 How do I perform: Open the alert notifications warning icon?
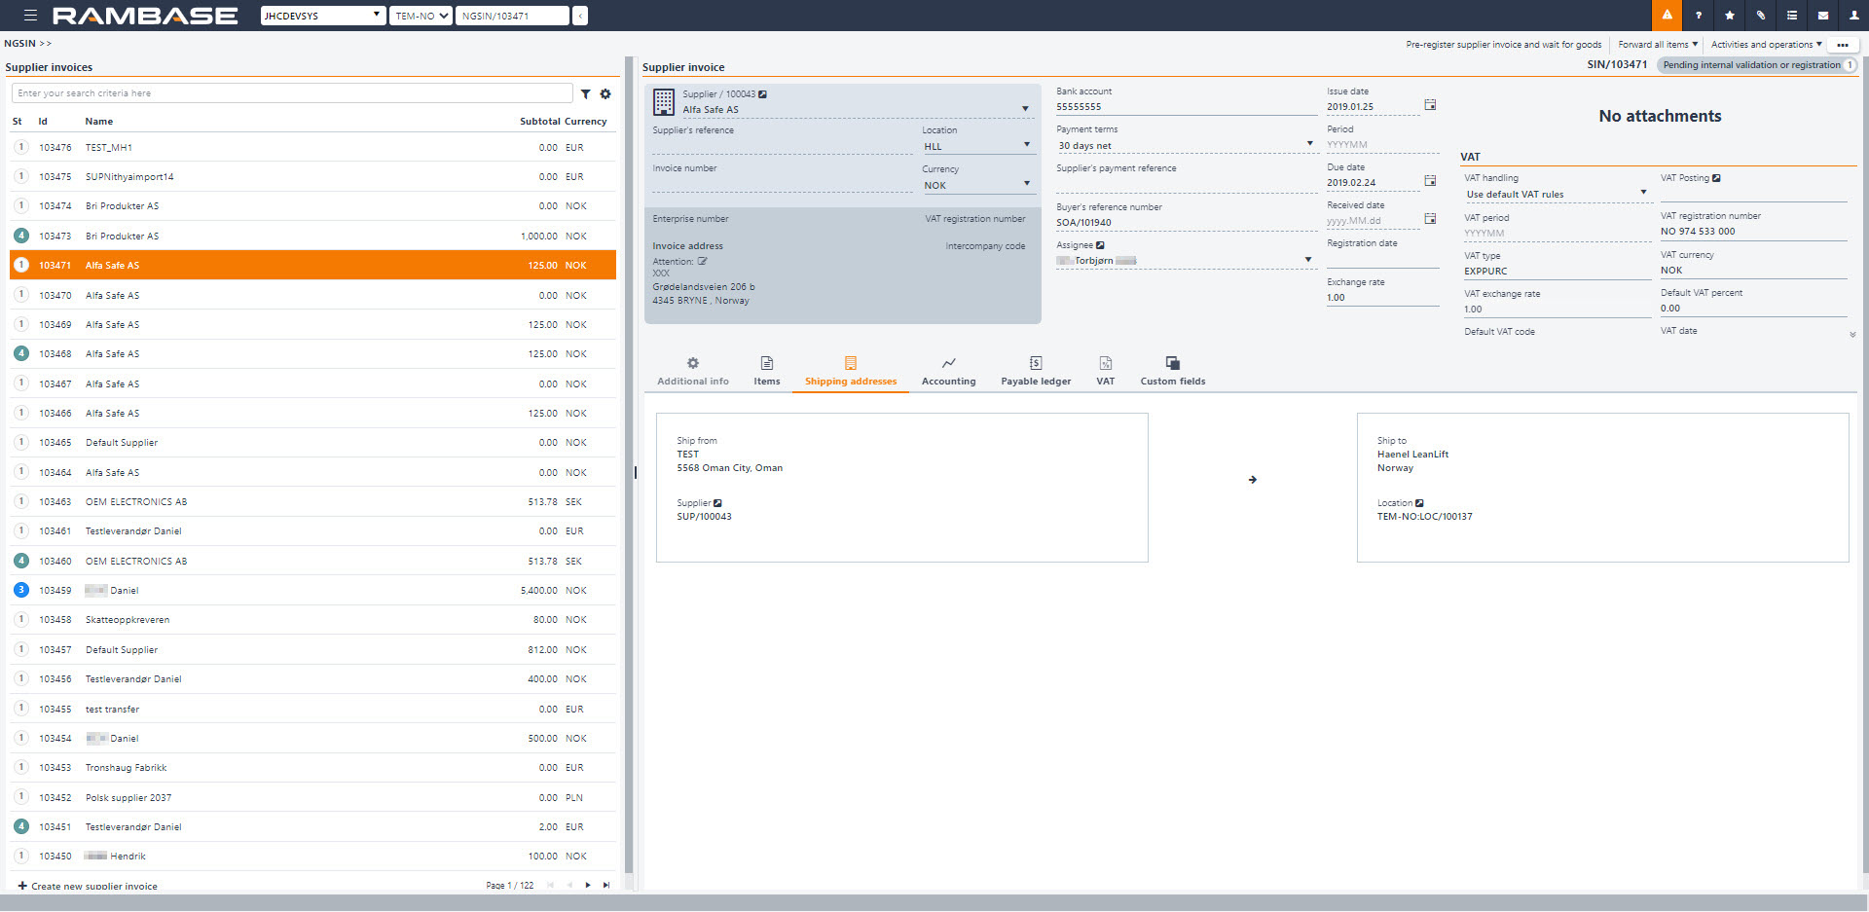pos(1667,16)
